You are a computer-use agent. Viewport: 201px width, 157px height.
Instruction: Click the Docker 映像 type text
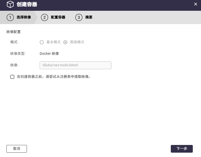(x=49, y=54)
